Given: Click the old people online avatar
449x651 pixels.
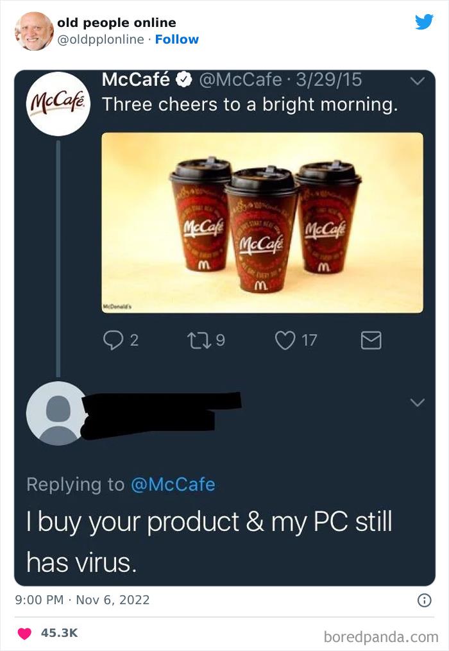Looking at the screenshot, I should pyautogui.click(x=35, y=31).
